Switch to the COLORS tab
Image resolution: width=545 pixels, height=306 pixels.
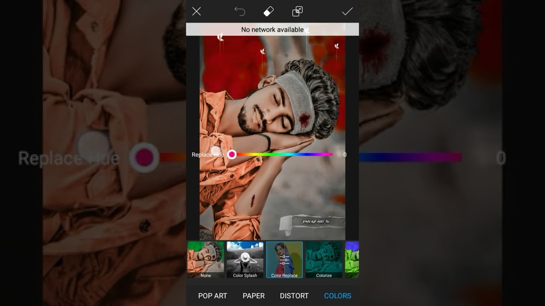pyautogui.click(x=338, y=296)
